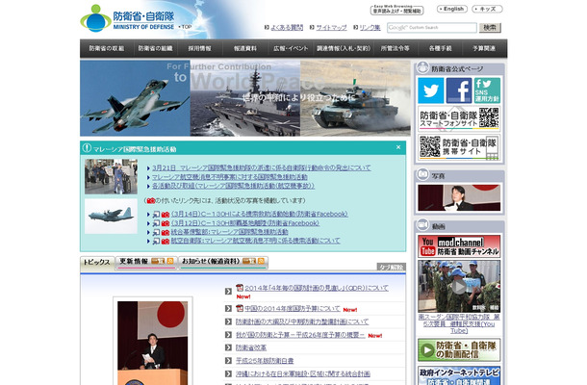Open the SNS運用方針 tile
The width and height of the screenshot is (587, 385).
pyautogui.click(x=487, y=90)
